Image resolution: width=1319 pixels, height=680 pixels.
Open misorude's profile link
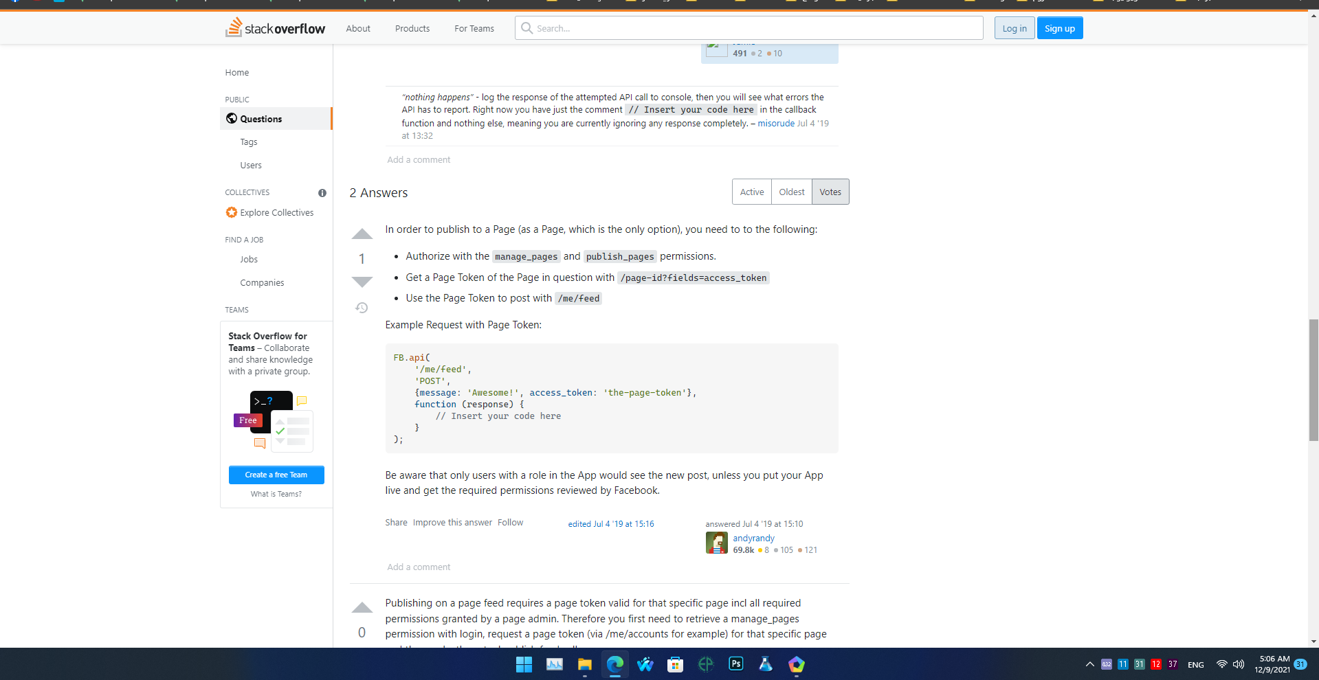pyautogui.click(x=776, y=124)
